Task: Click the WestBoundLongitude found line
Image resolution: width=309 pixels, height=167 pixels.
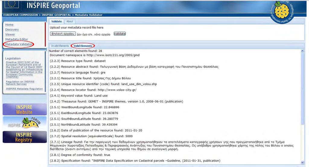Action: [84, 107]
